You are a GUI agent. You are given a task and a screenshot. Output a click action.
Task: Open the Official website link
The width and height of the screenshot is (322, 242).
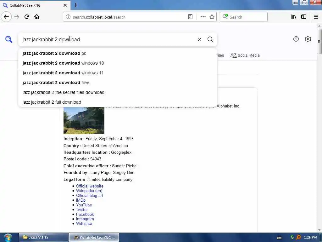pyautogui.click(x=90, y=186)
